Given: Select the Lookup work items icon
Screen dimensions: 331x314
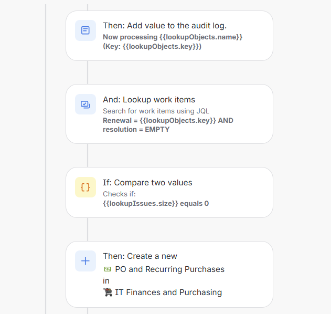Looking at the screenshot, I should (x=86, y=104).
